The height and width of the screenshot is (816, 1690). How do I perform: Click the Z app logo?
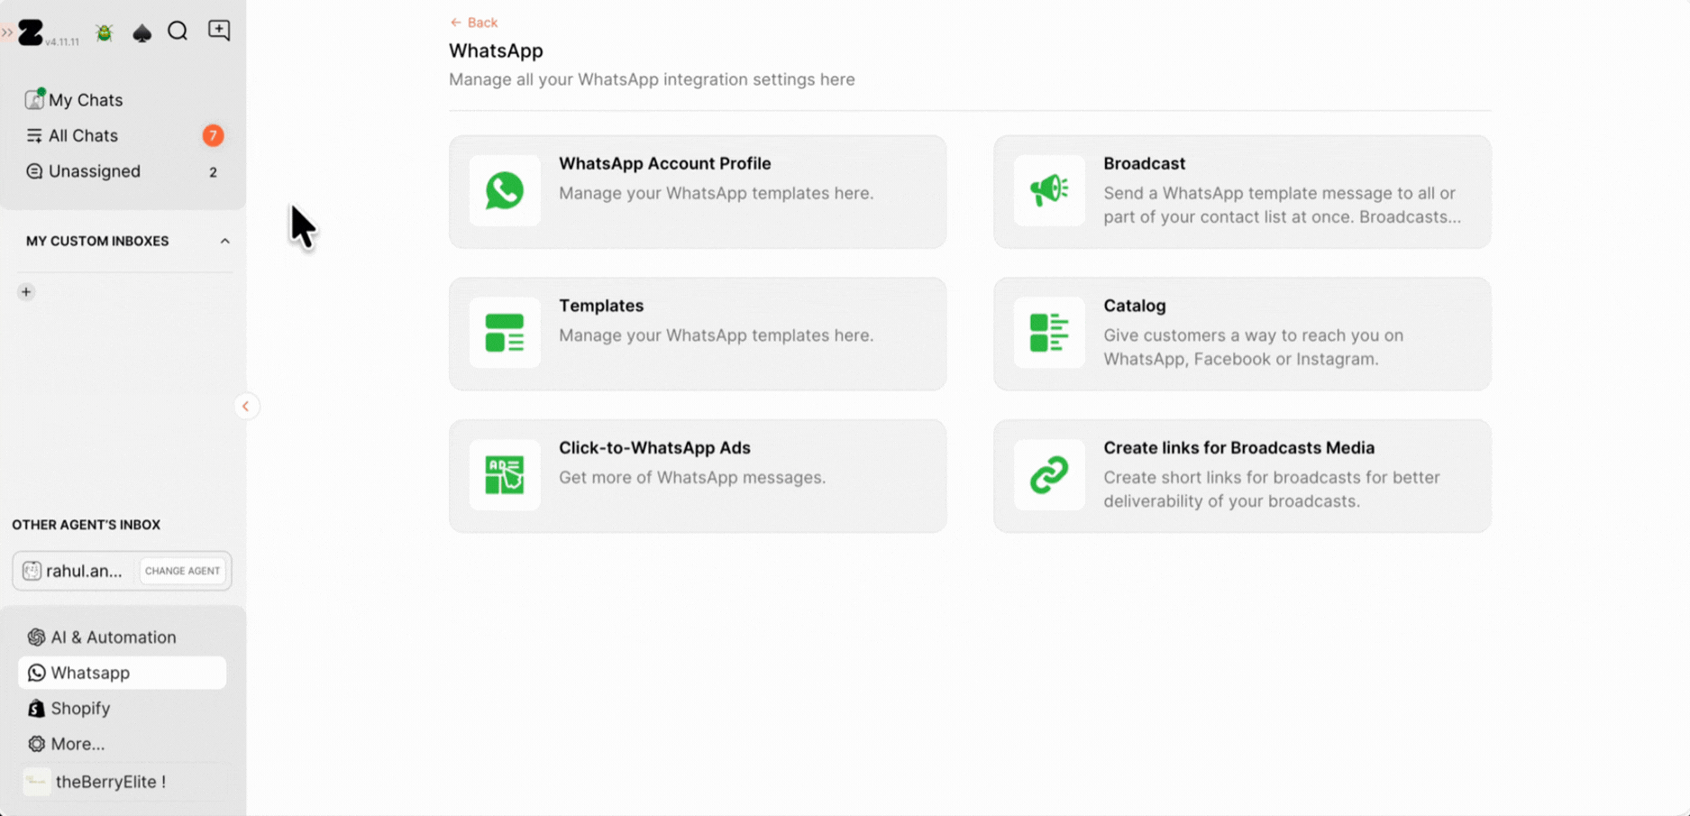point(31,32)
